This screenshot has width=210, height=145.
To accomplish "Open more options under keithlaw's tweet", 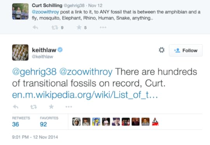I will 69,107.
